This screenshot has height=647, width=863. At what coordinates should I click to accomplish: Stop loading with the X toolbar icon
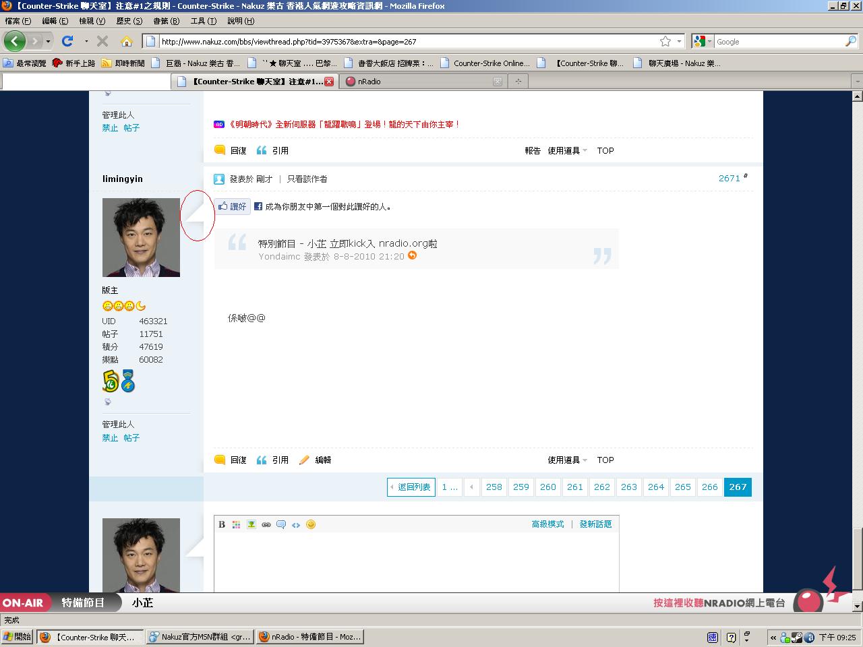102,41
